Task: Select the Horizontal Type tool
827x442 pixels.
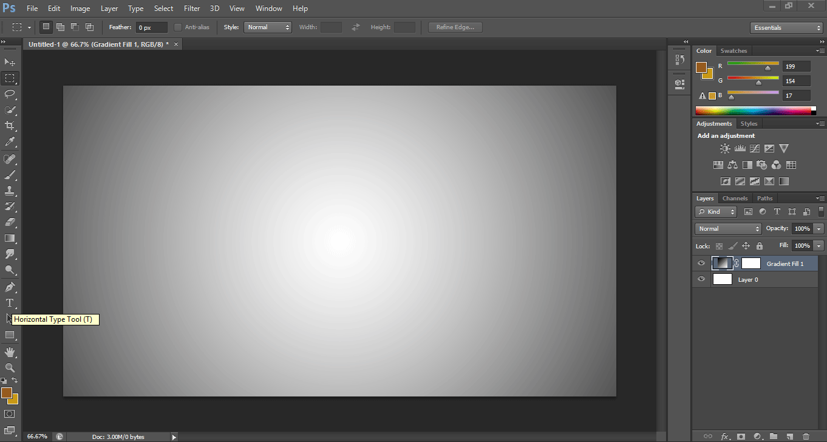Action: click(x=10, y=303)
